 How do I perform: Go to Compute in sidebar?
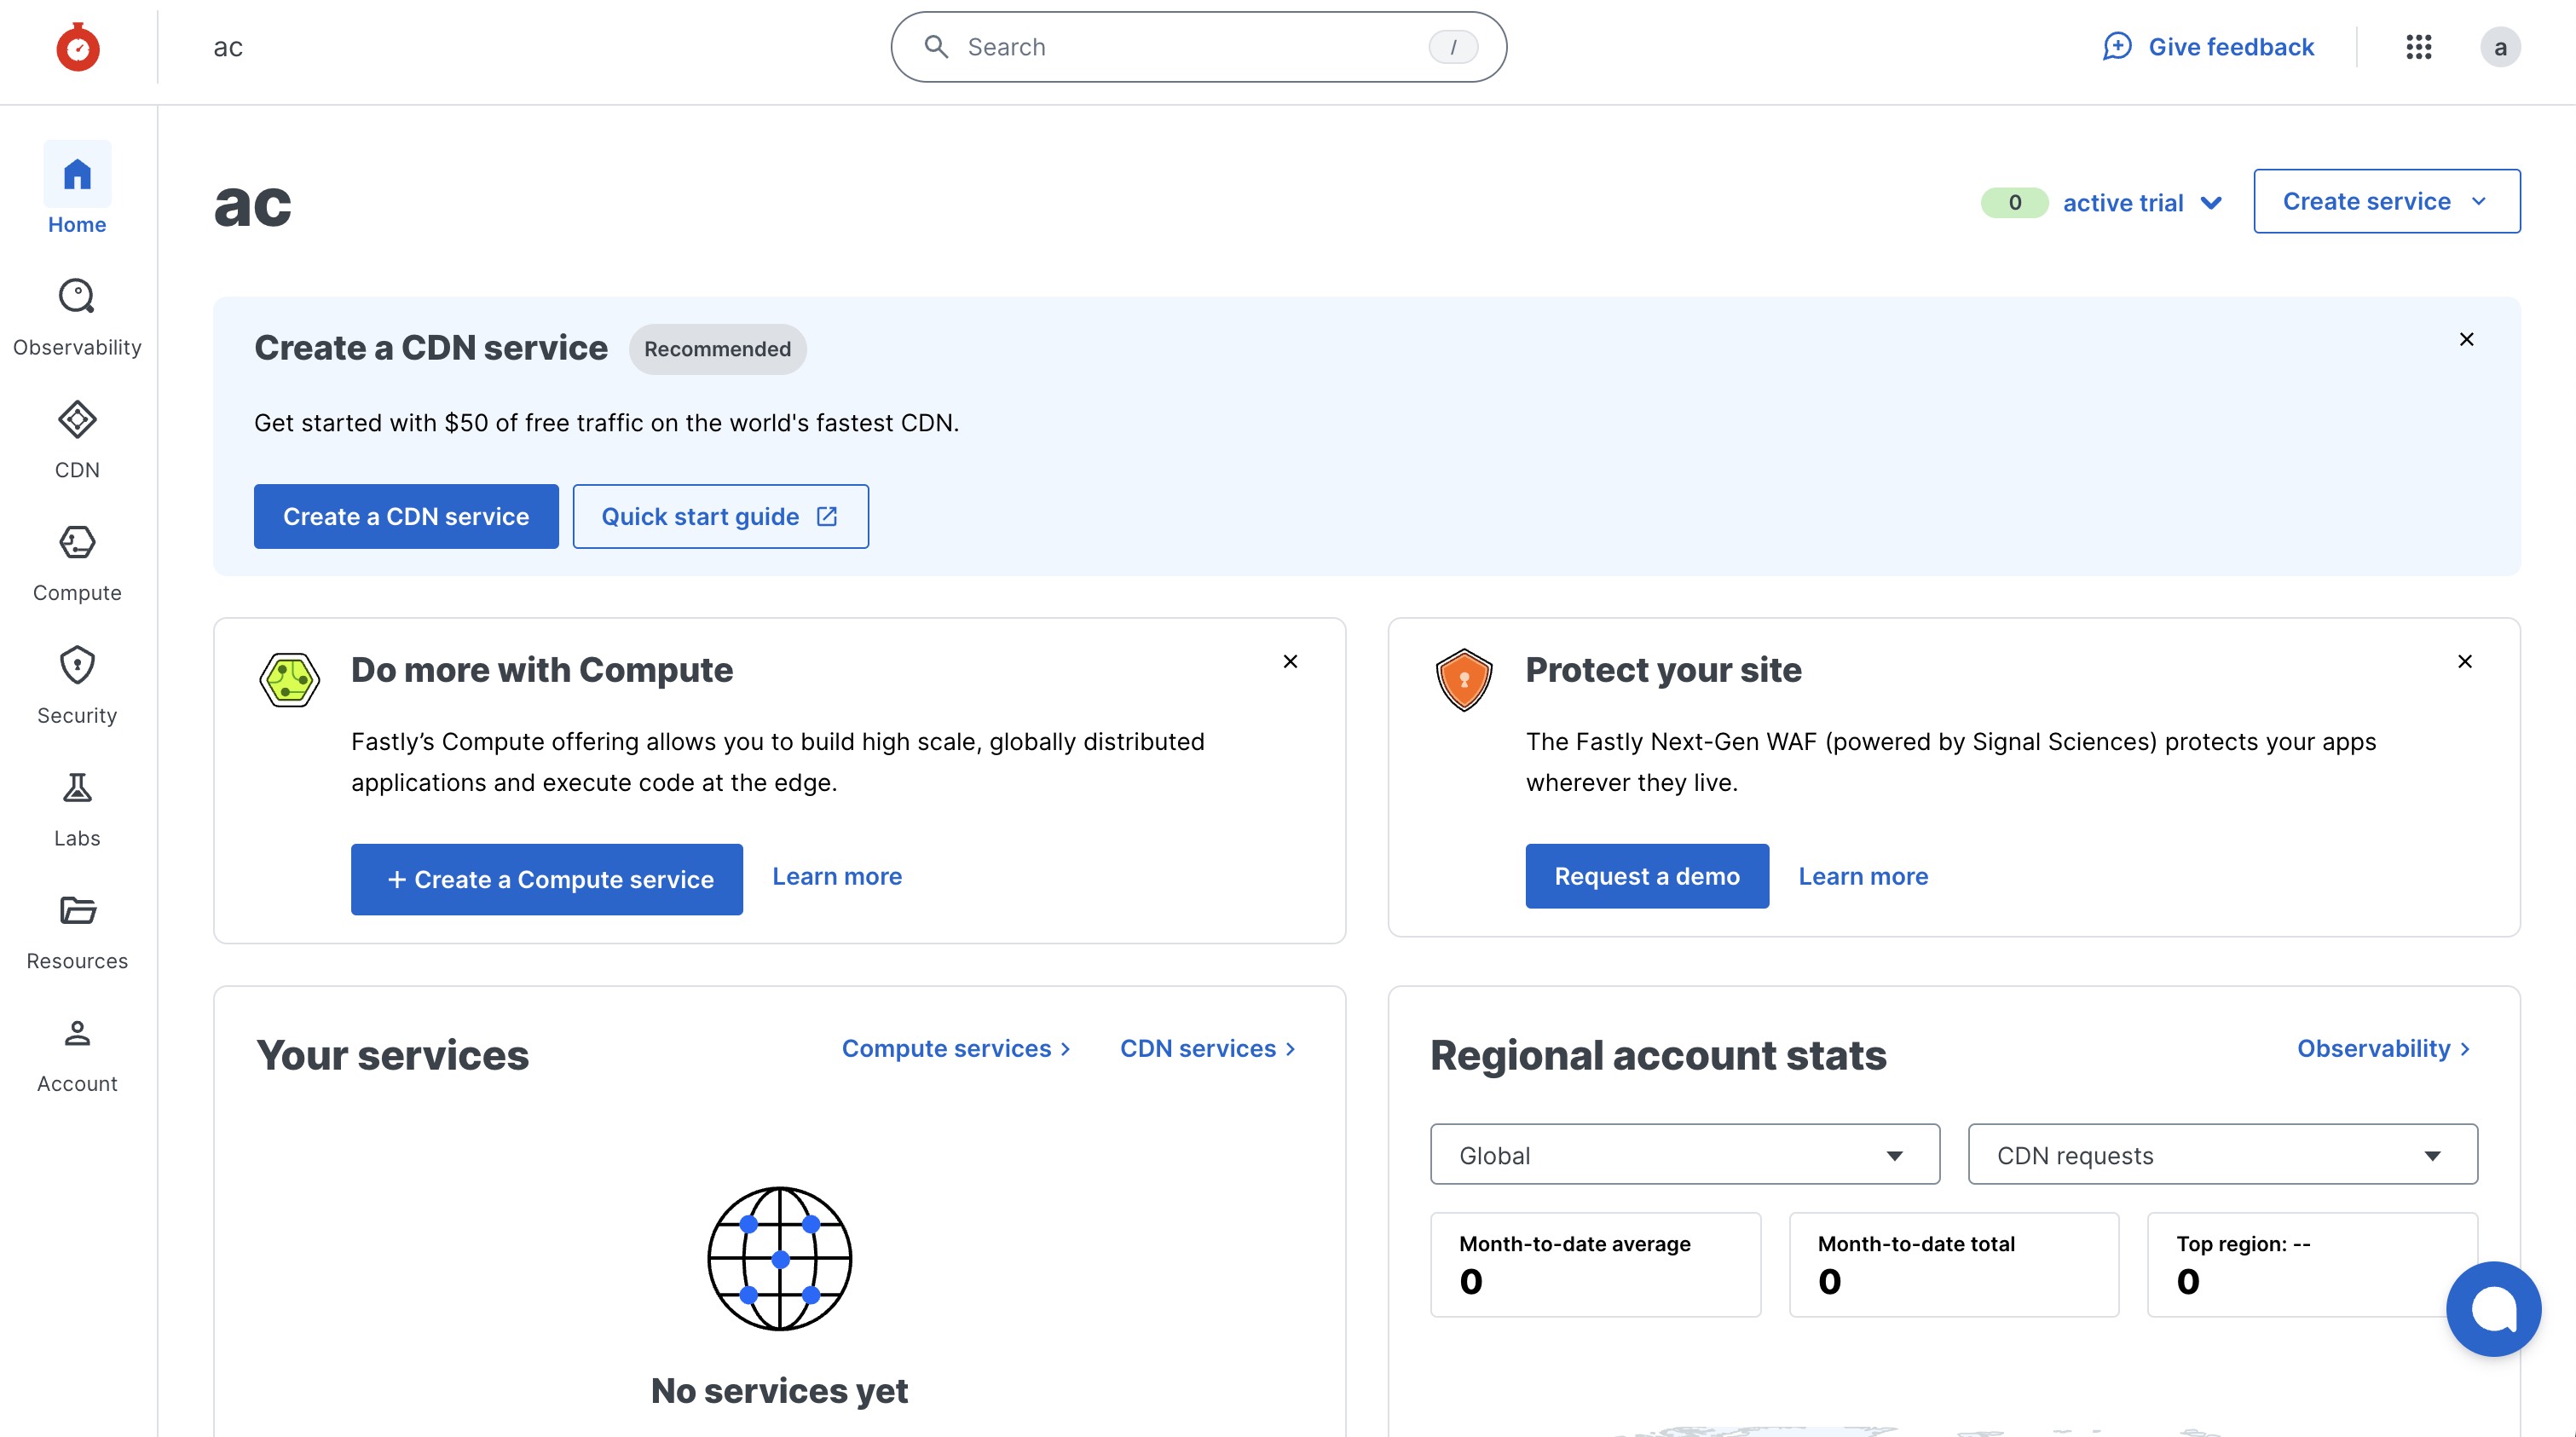77,563
